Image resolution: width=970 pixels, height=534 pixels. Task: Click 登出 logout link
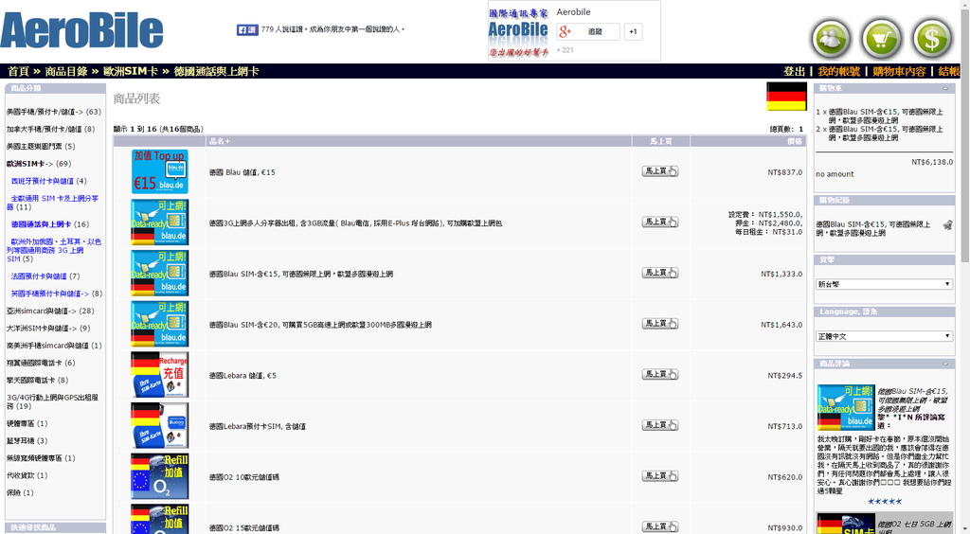pos(795,71)
